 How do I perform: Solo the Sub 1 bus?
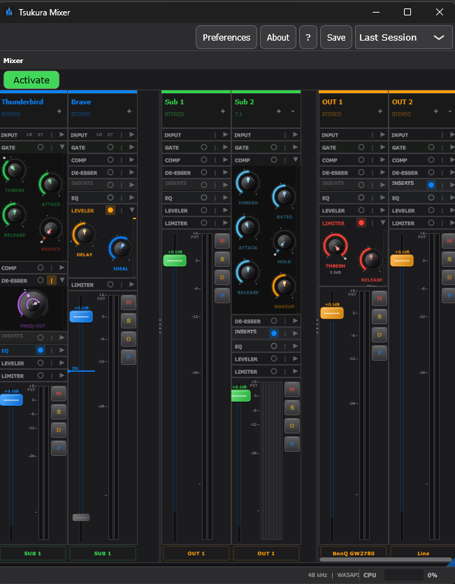pos(222,259)
